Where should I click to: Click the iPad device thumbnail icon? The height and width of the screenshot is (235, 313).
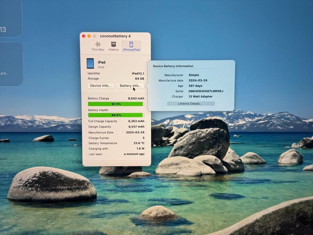click(90, 64)
